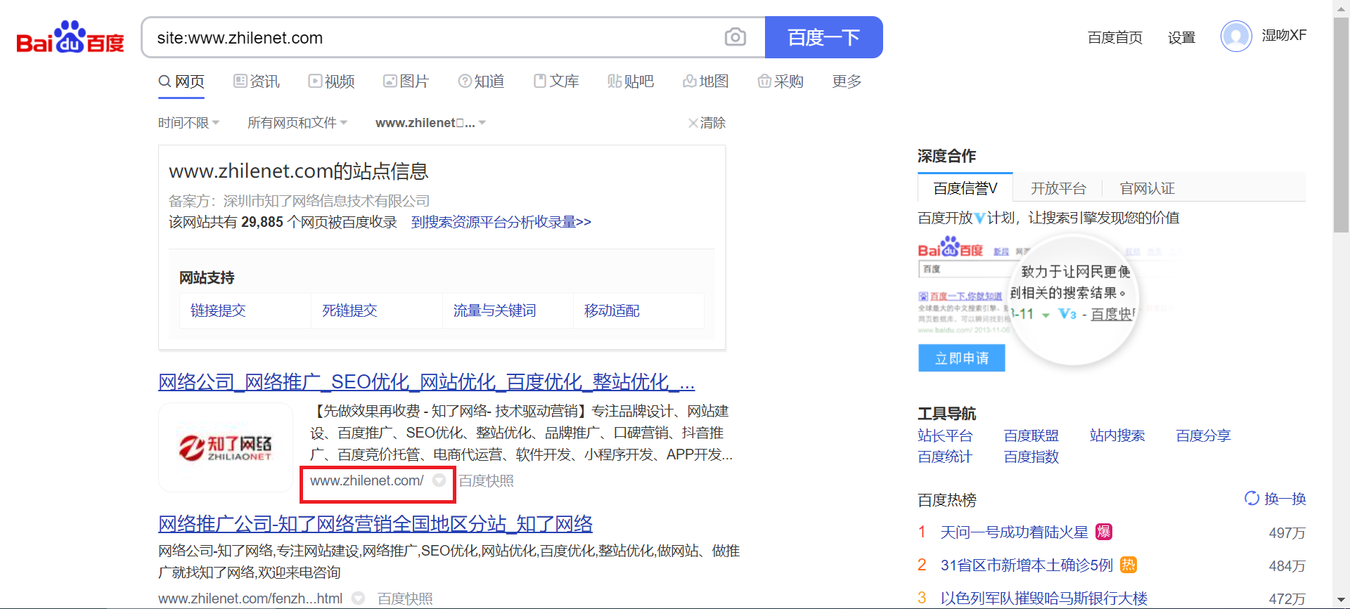
Task: Switch to the 文库 tab
Action: (556, 81)
